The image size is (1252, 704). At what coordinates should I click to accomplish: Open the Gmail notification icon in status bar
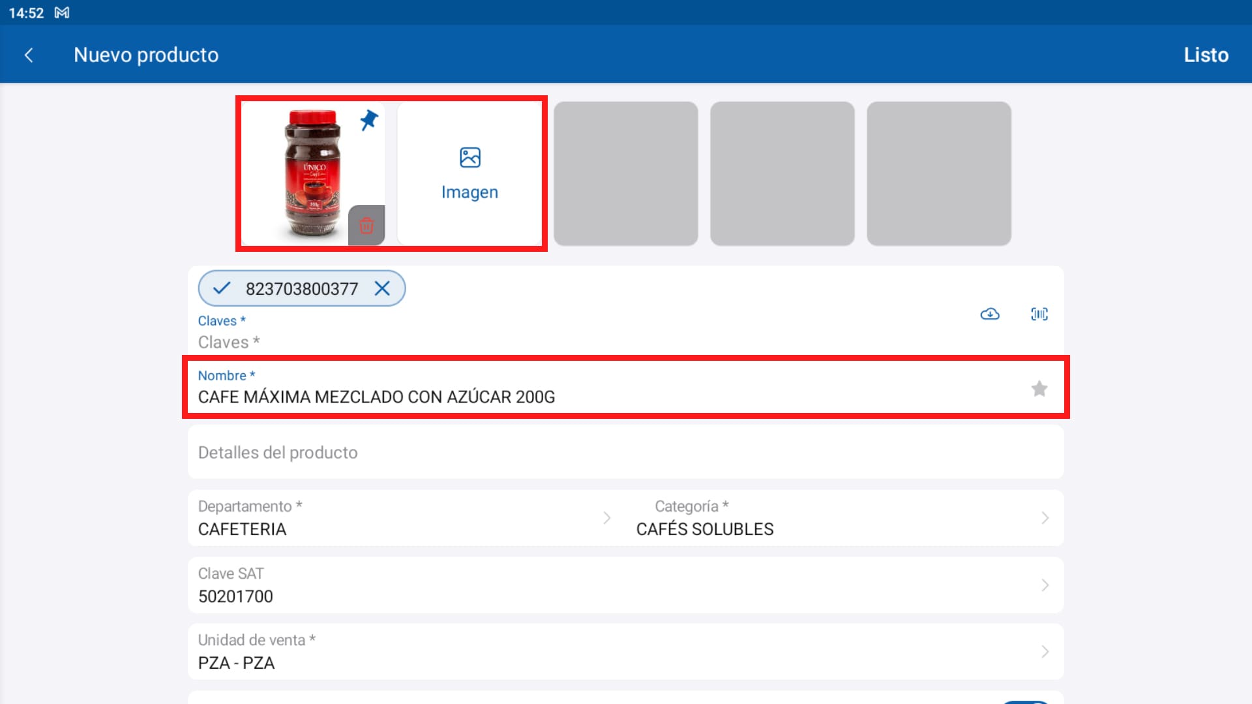[61, 12]
